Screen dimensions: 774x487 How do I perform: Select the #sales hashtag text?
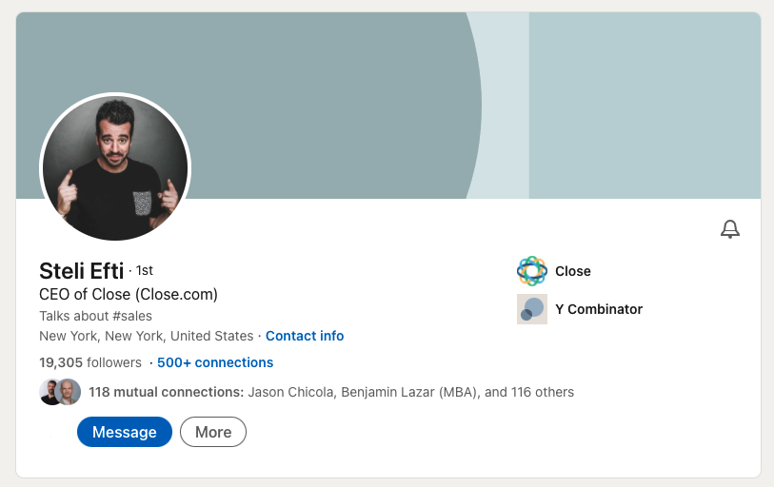click(x=132, y=316)
